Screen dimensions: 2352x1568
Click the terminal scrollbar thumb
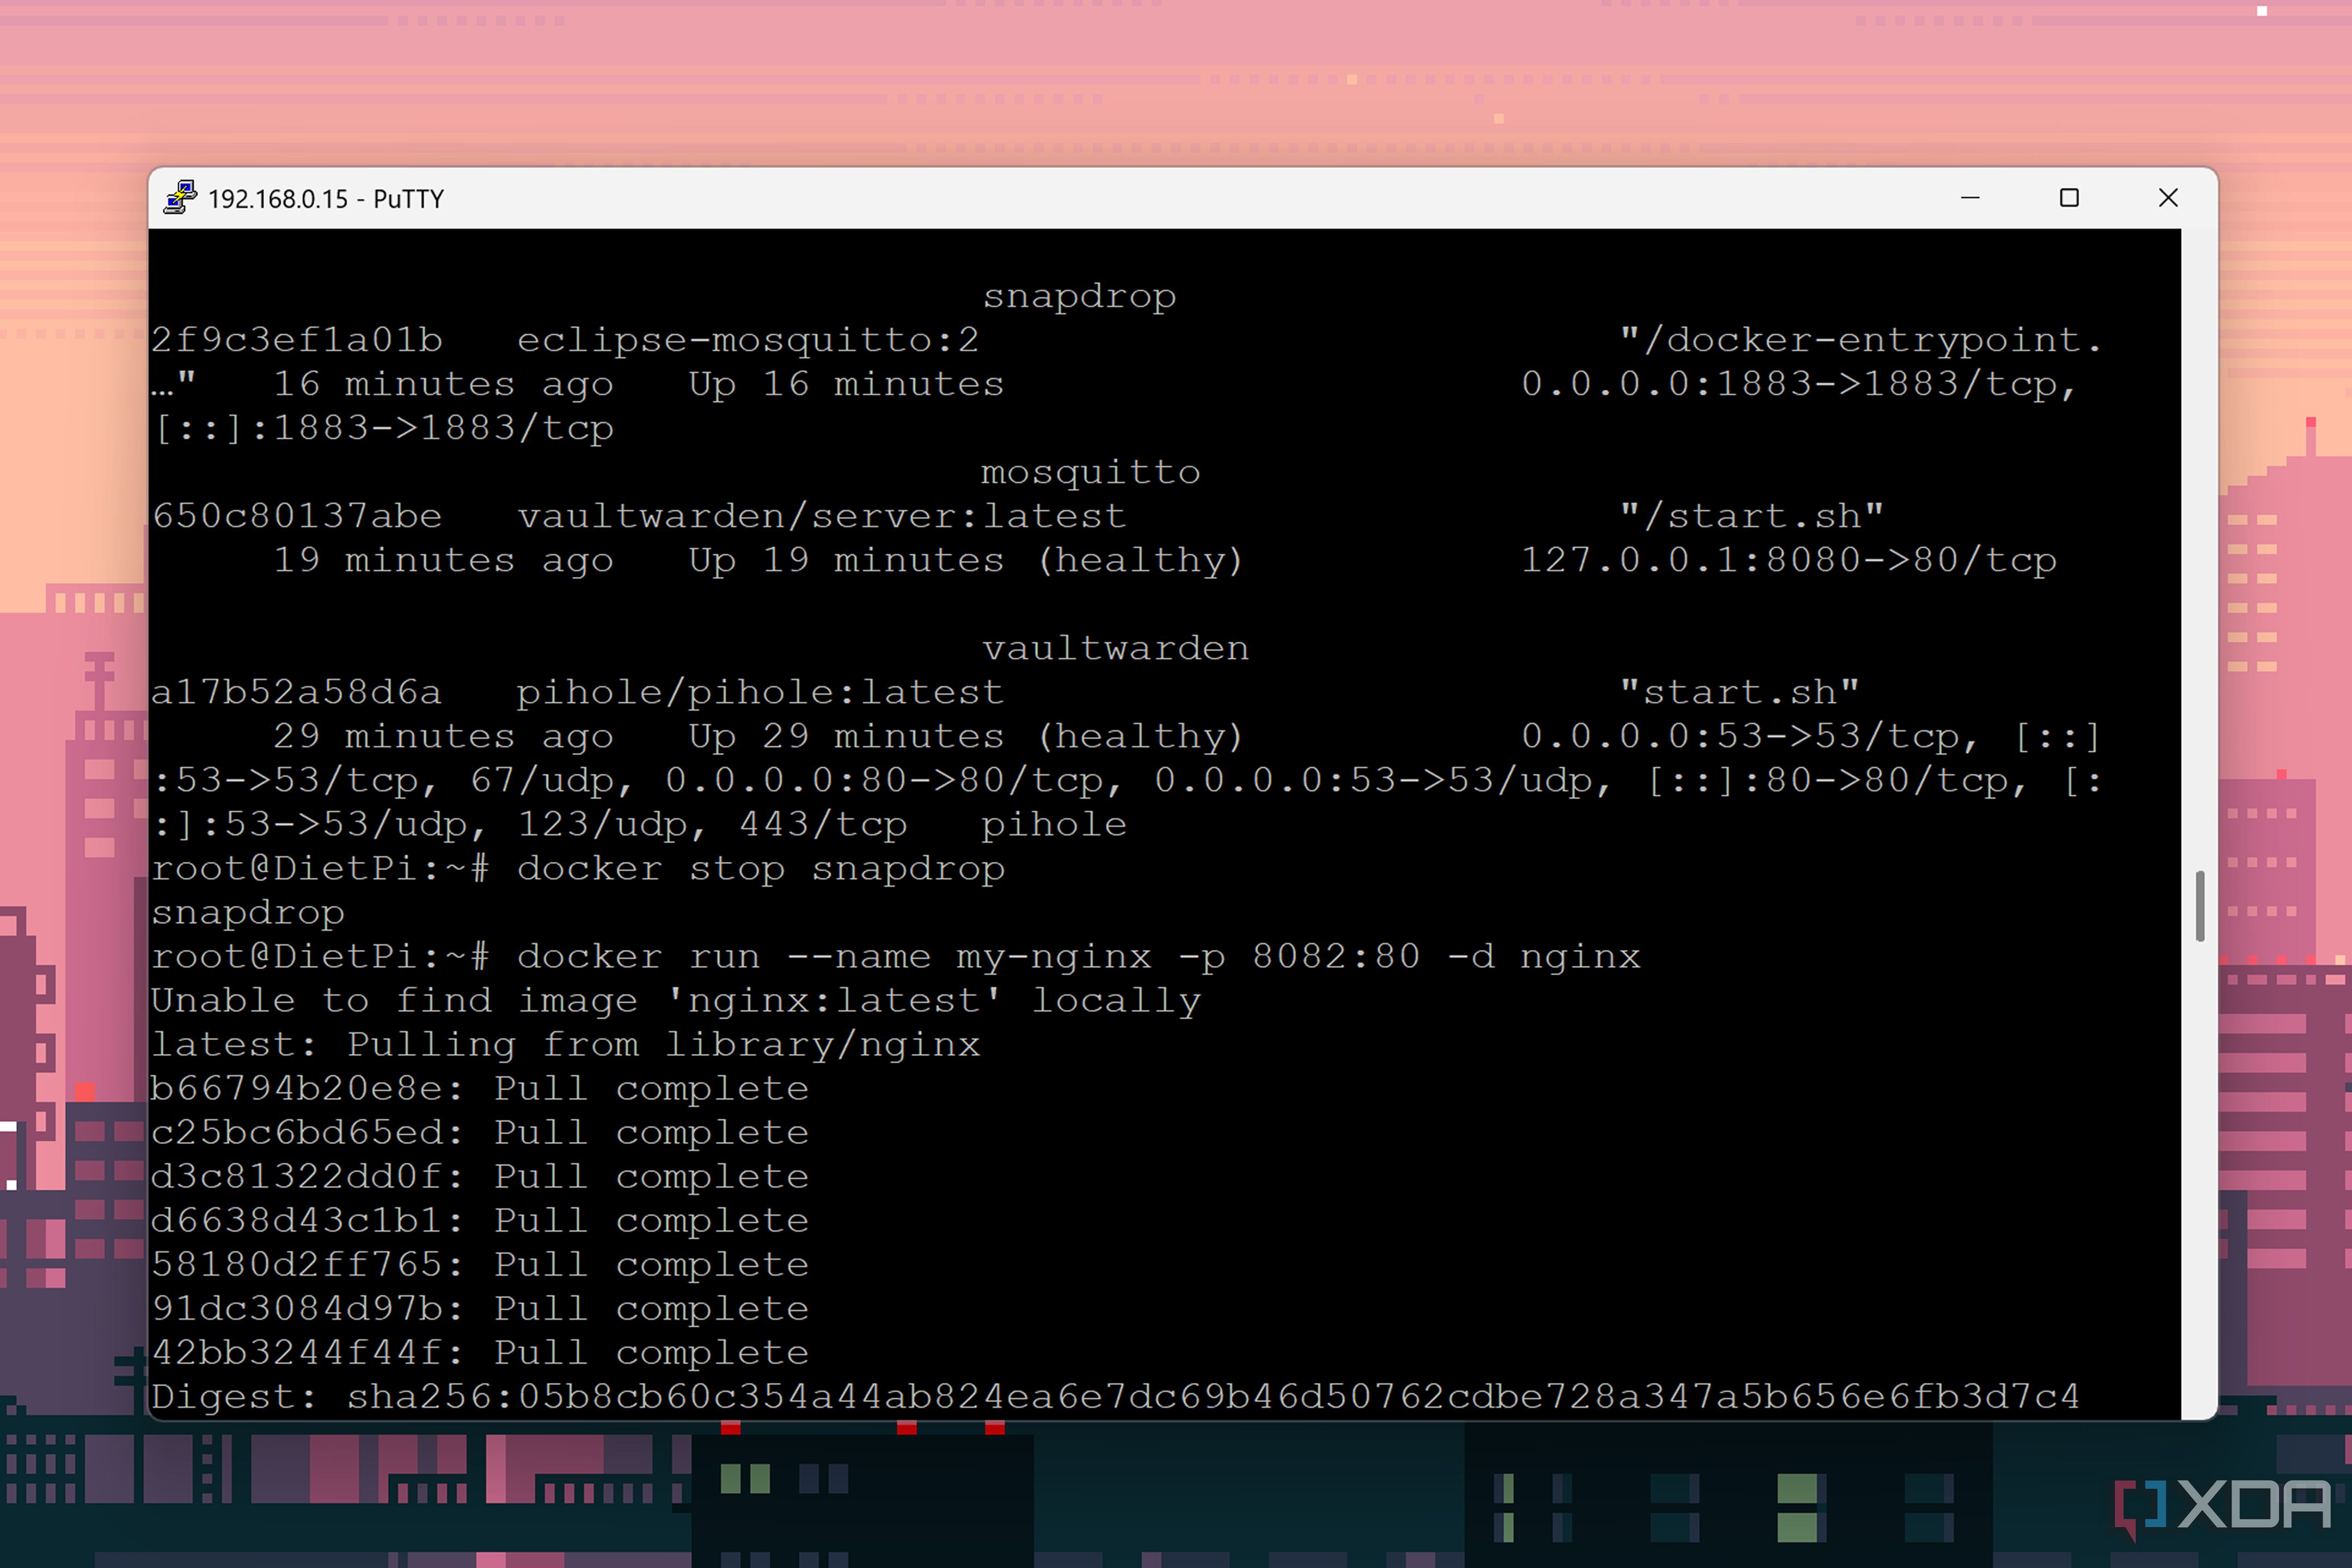[x=2200, y=906]
